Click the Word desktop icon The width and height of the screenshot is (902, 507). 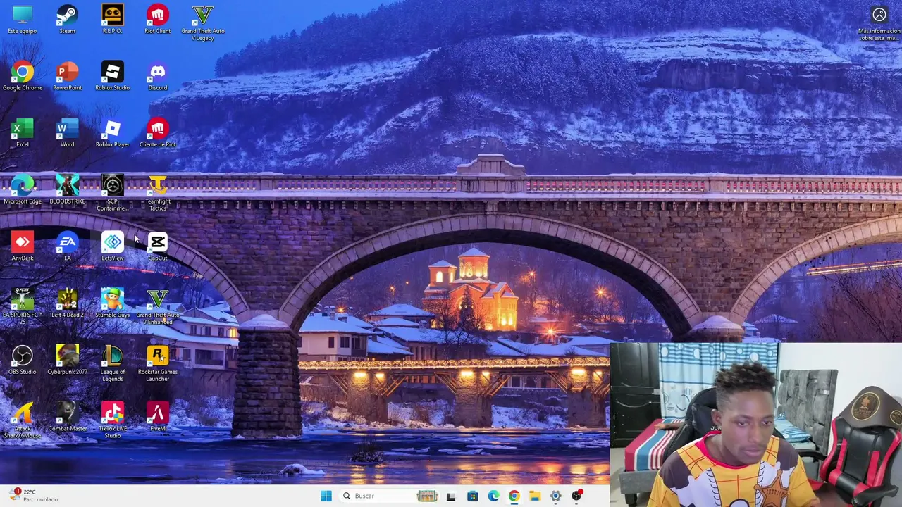click(67, 133)
